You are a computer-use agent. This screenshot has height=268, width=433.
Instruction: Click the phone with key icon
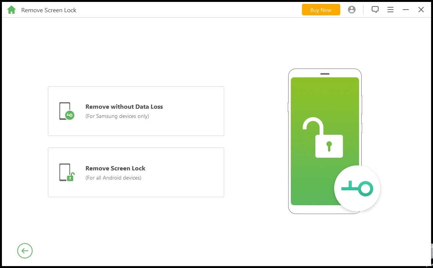pos(67,111)
